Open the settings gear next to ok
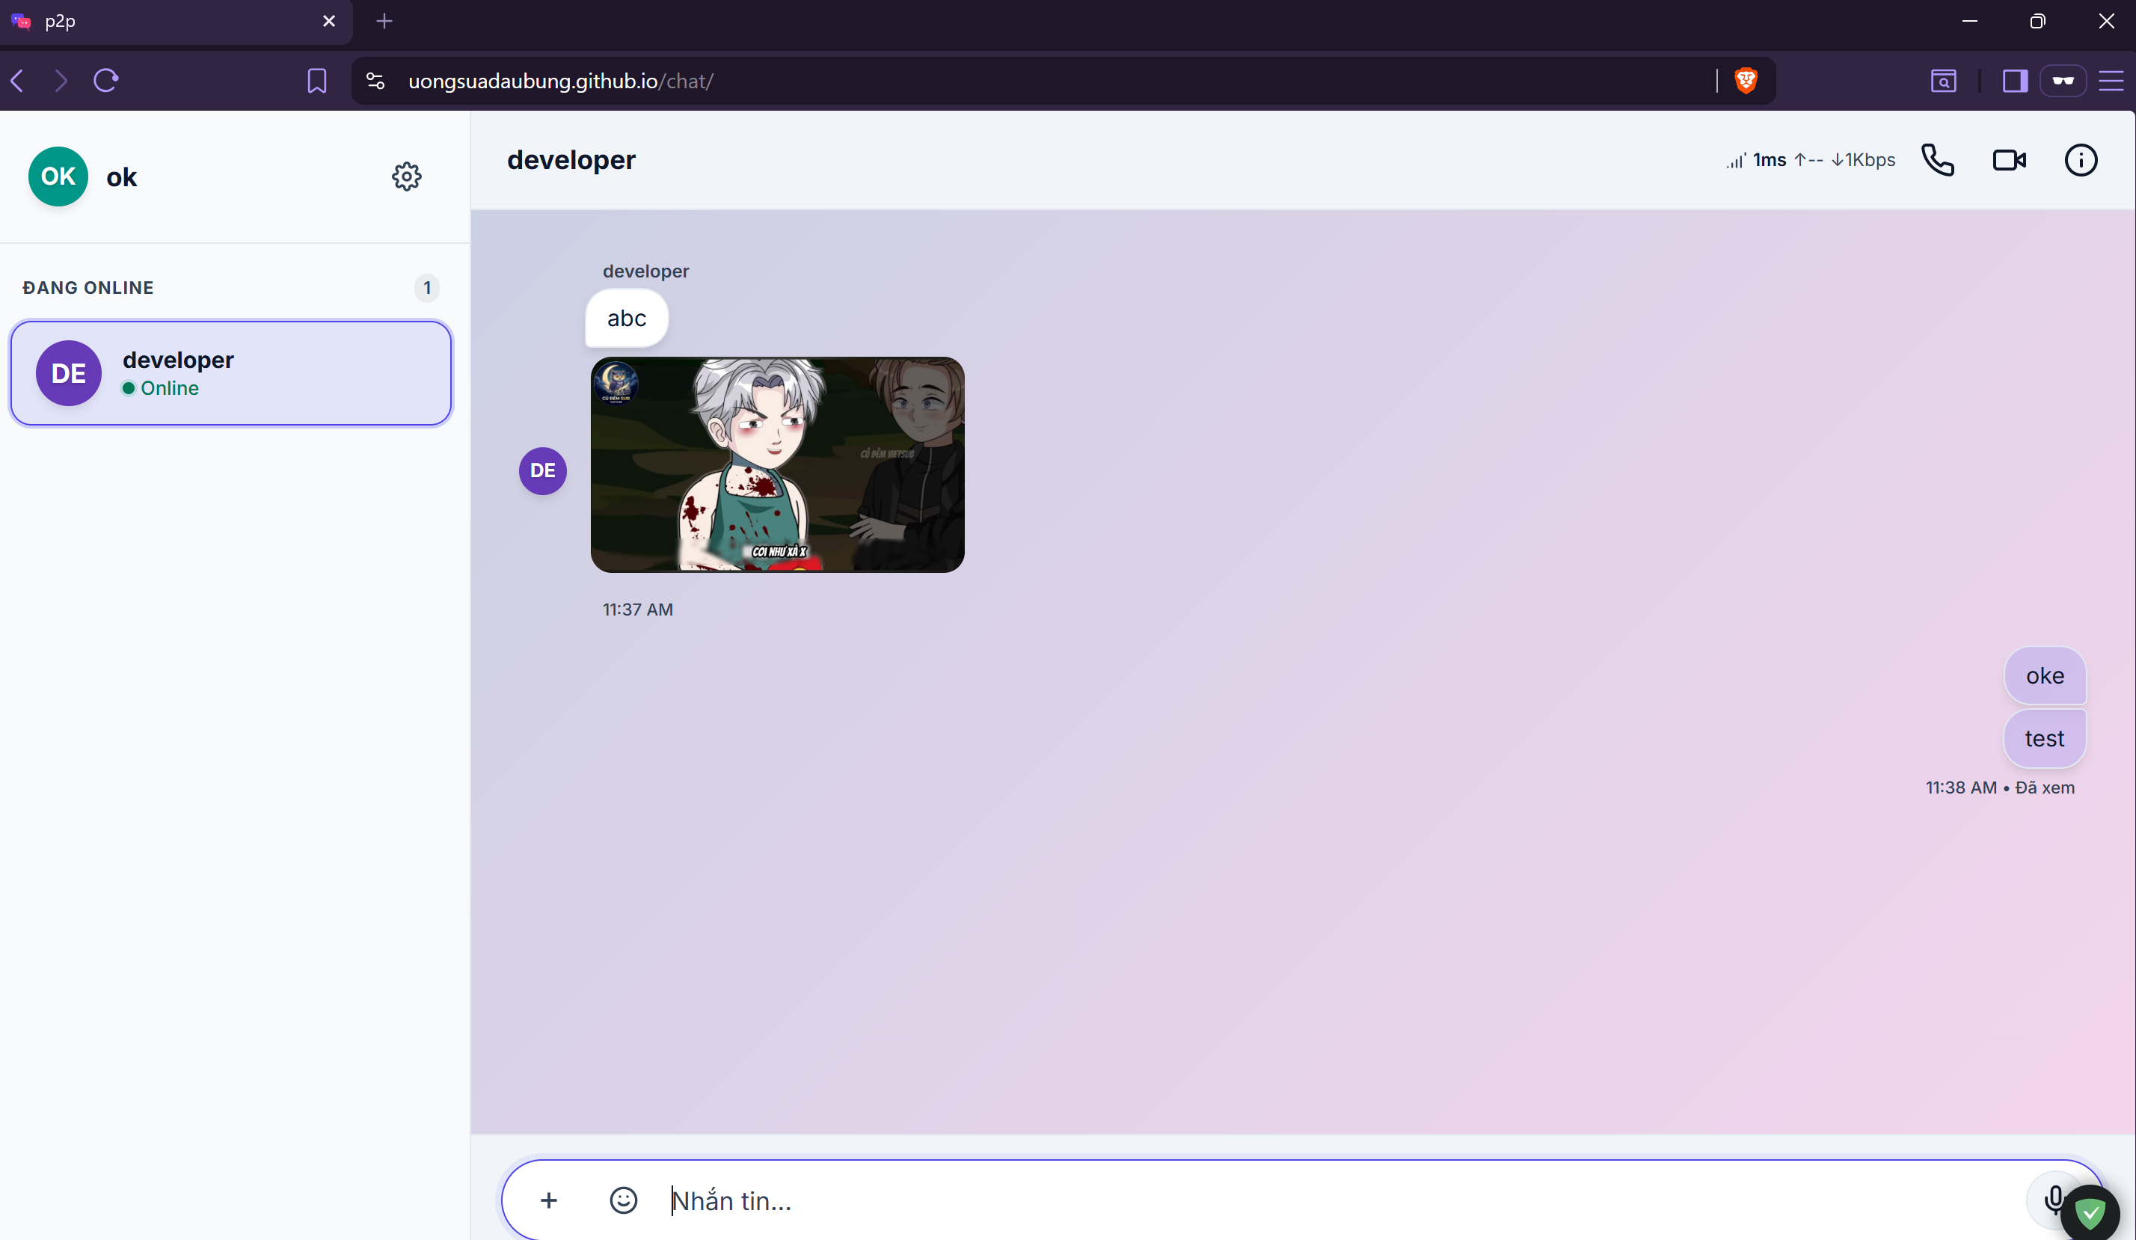Screen dimensions: 2136x1240 point(407,177)
